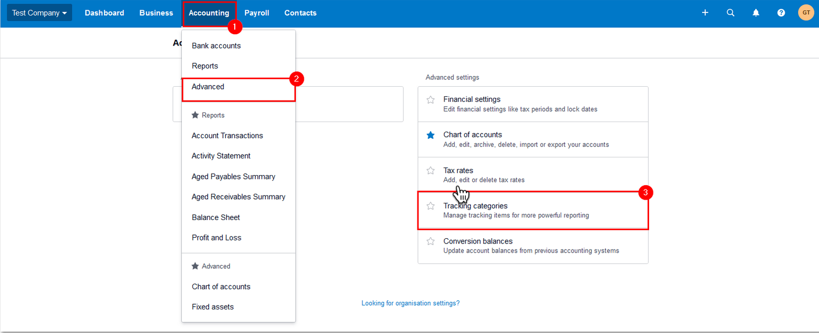Screen dimensions: 819x333
Task: Click the help question mark icon
Action: coord(781,13)
